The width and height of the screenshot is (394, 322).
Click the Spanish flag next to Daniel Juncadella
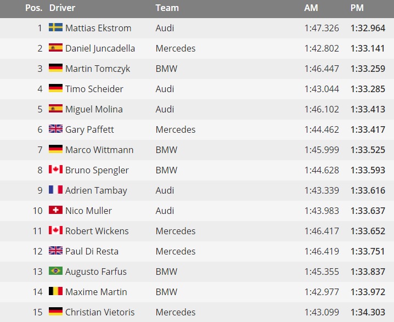(55, 48)
